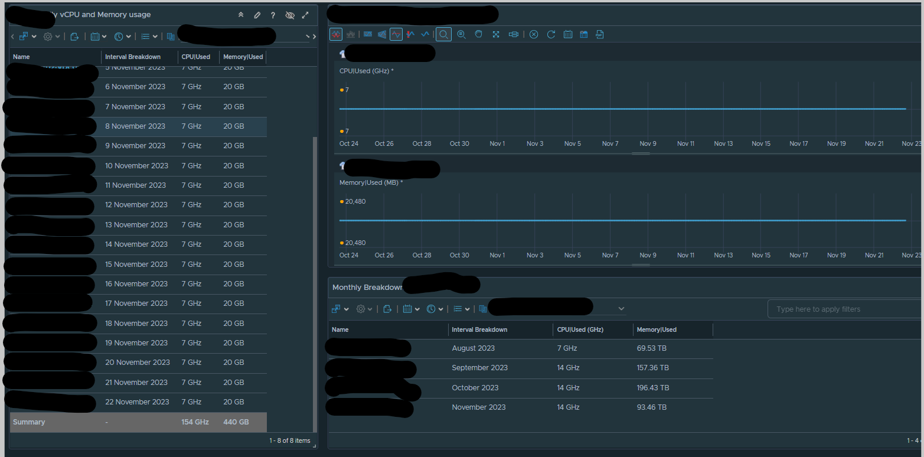Viewport: 924px width, 457px height.
Task: Open help for the vCPU and Memory widget
Action: [x=273, y=15]
